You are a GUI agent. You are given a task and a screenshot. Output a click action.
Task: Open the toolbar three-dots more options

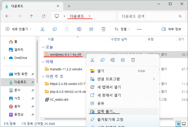[x=139, y=29]
